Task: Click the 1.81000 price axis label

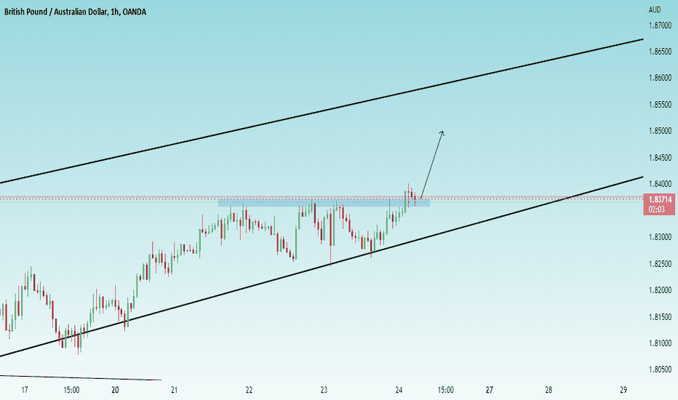Action: (661, 343)
